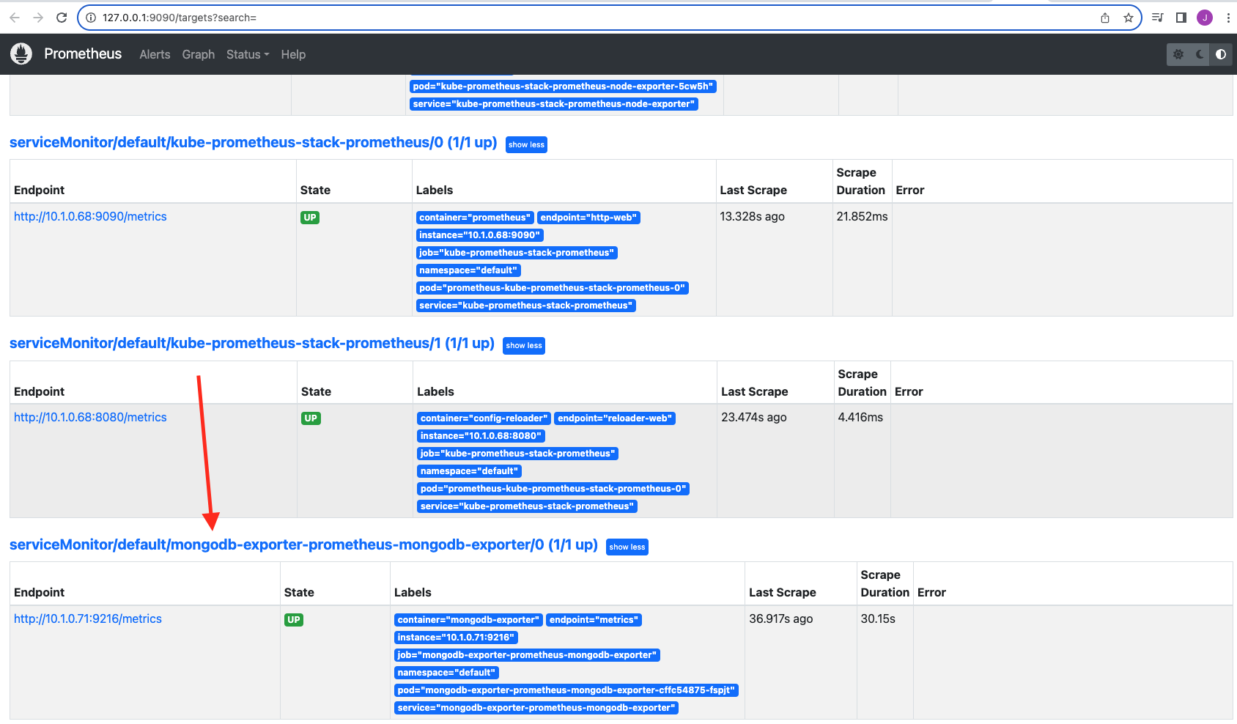Open Prometheus settings via gear icon
1237x724 pixels.
[x=1178, y=53]
